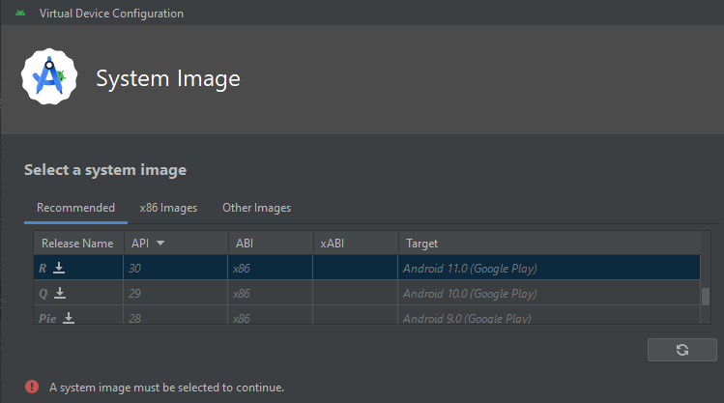Select the Android 11.0 (Google Play) row

(366, 268)
